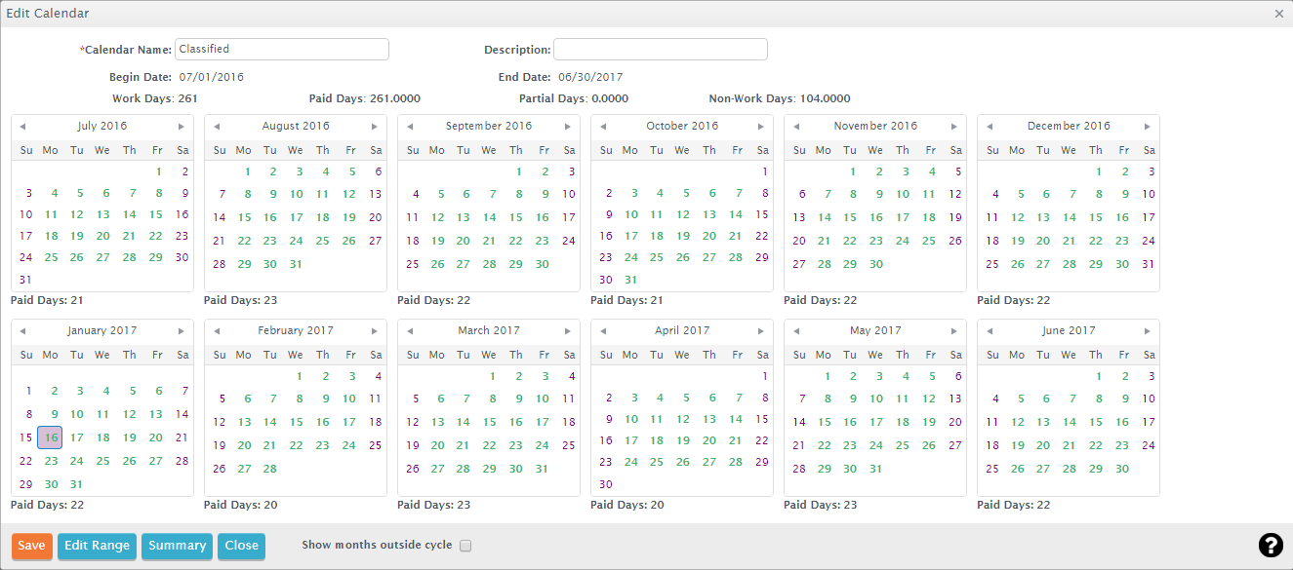Enable Show months outside cycle checkbox
The image size is (1293, 570).
tap(465, 546)
